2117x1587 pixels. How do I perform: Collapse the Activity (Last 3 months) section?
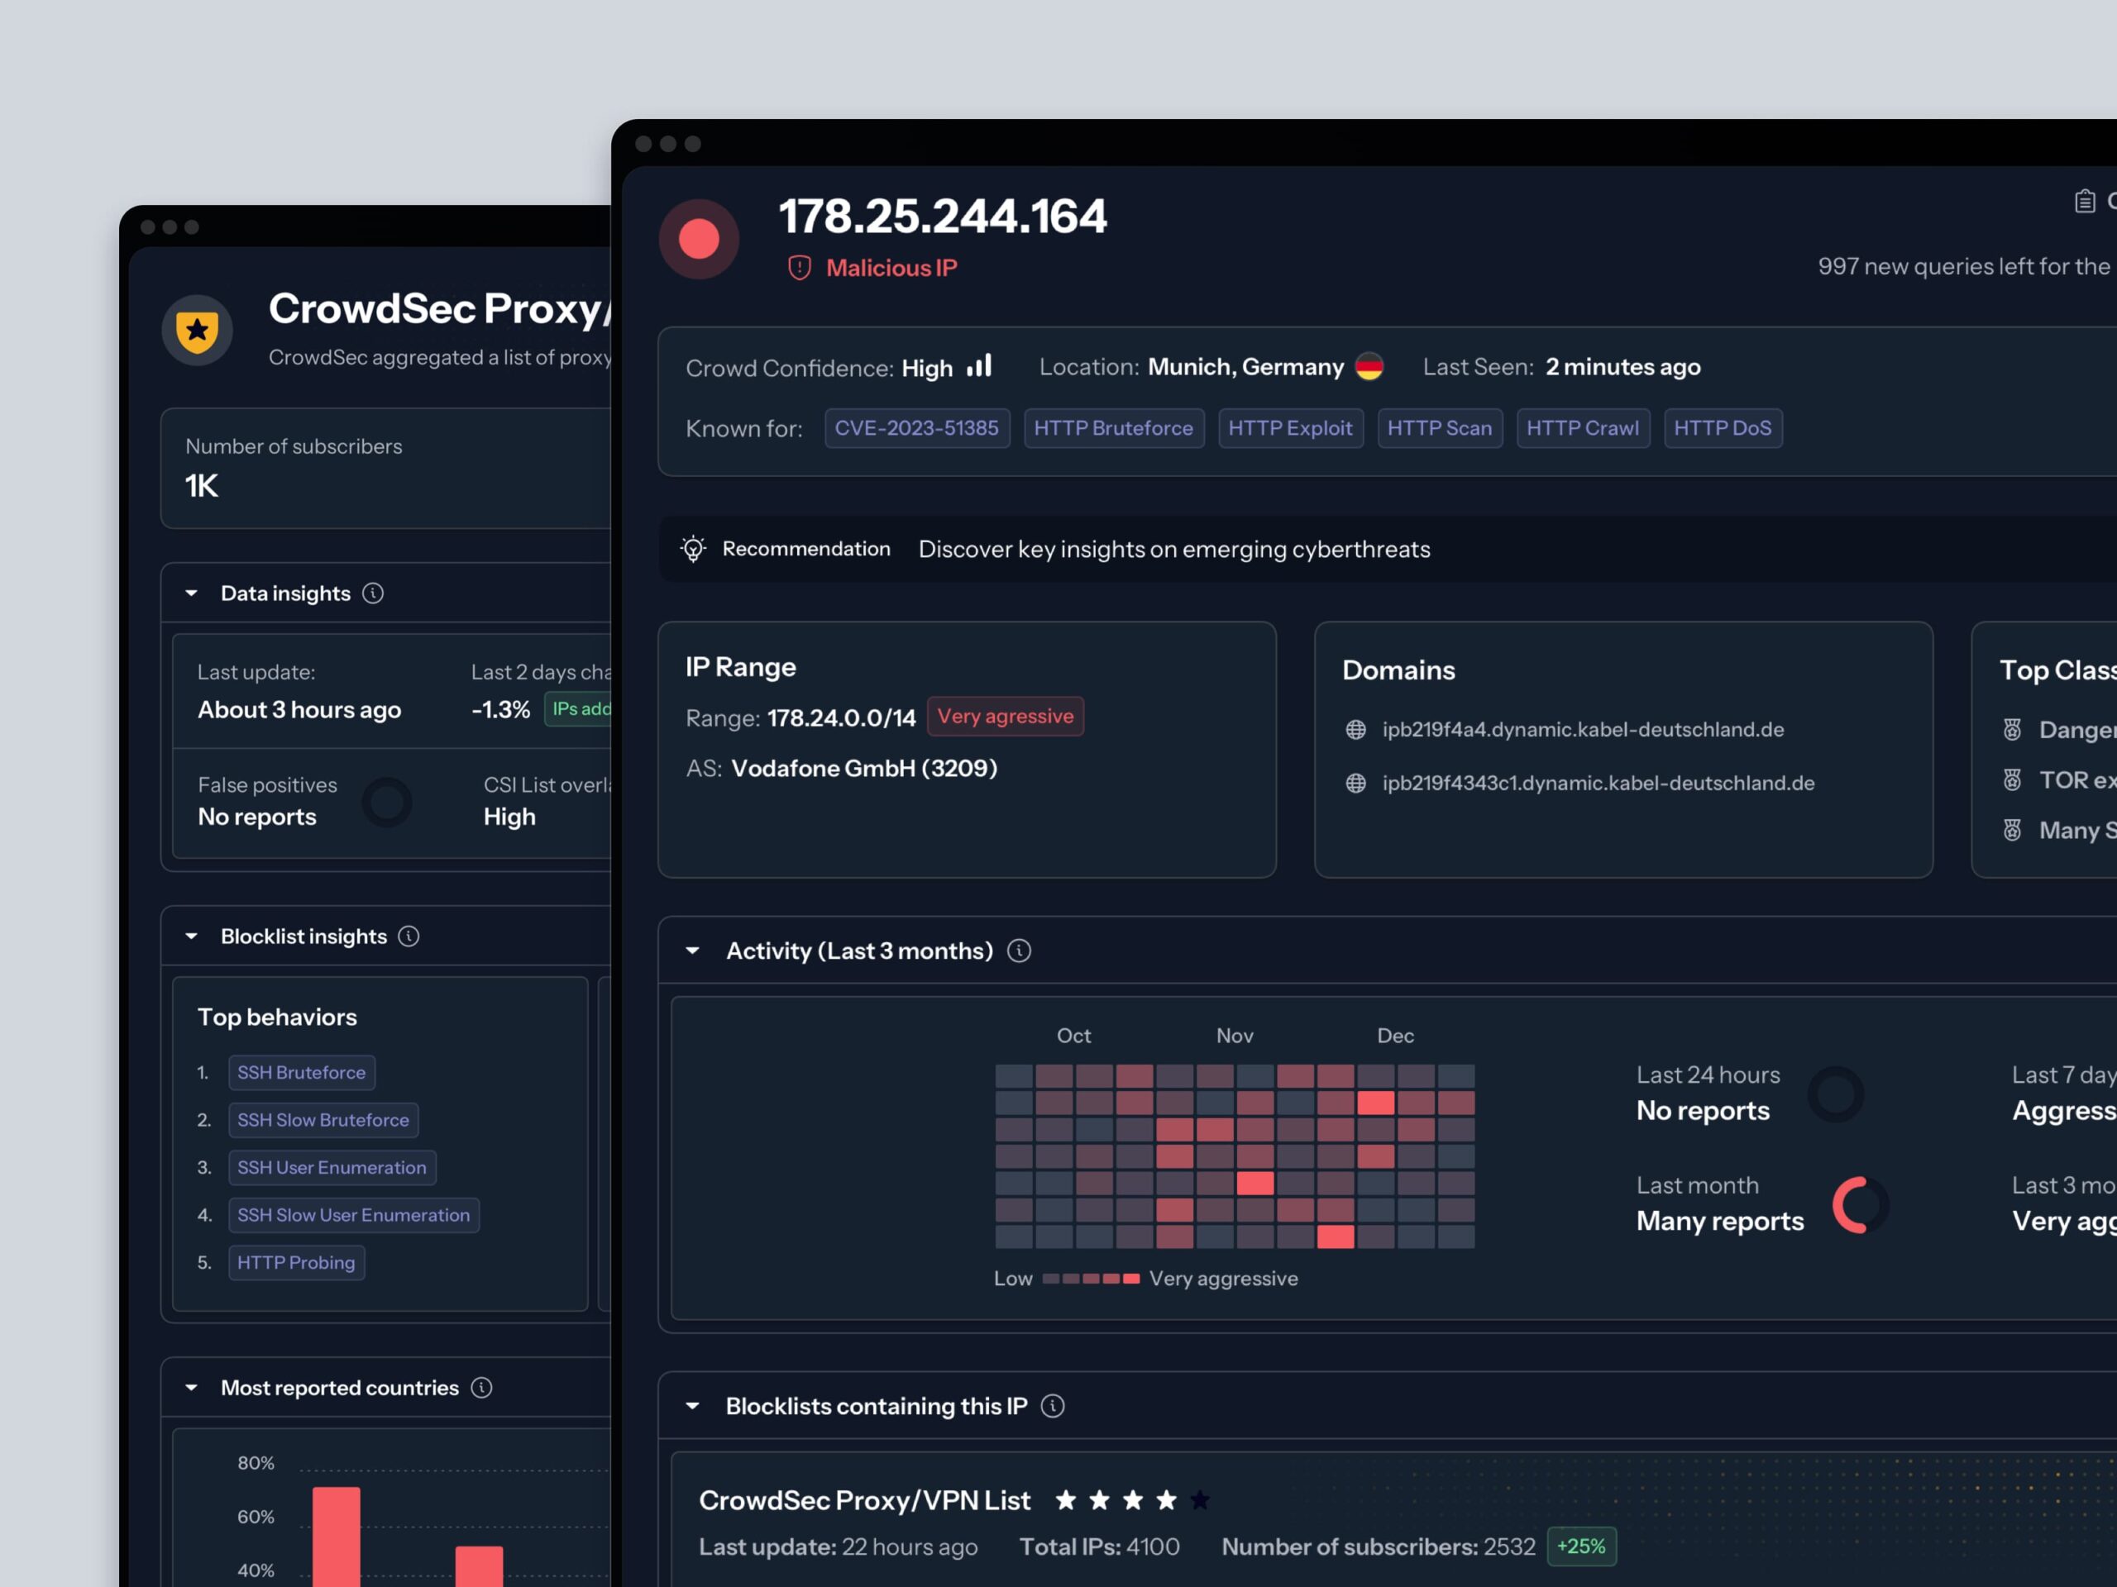[x=693, y=951]
